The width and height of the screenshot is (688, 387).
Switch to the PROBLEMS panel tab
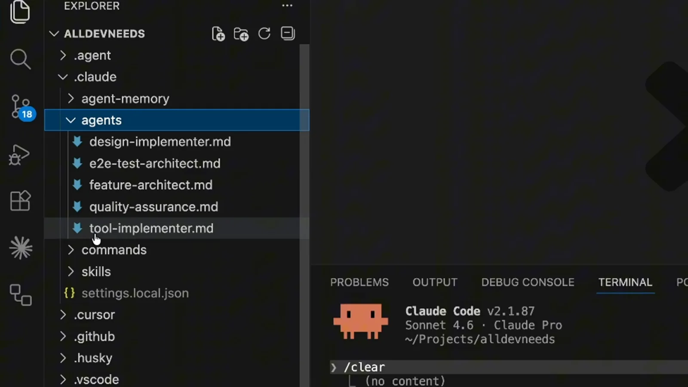359,282
